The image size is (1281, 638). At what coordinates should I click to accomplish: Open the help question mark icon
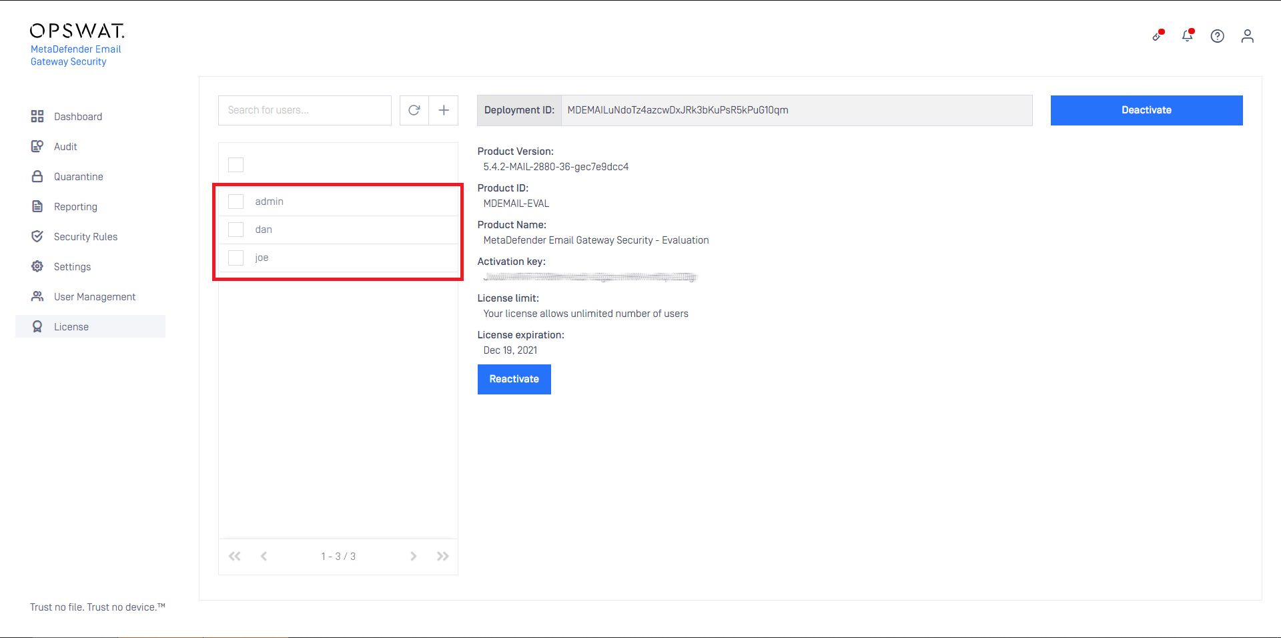pyautogui.click(x=1218, y=36)
